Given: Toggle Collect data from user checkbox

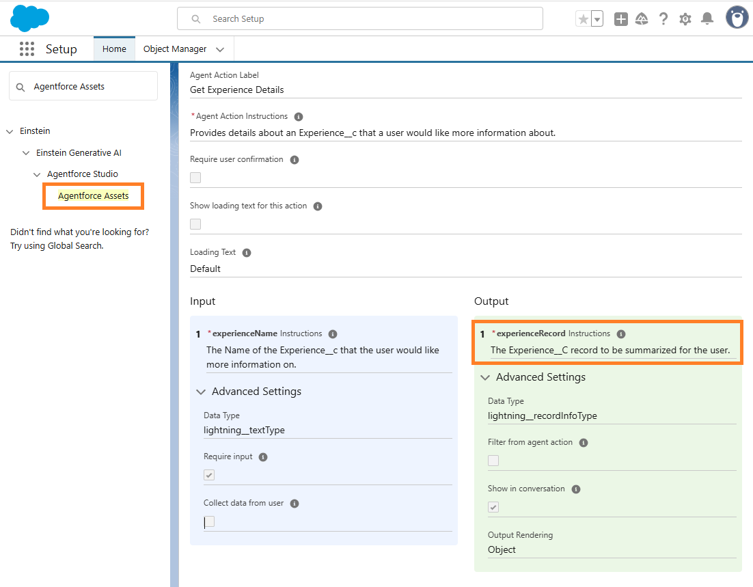Looking at the screenshot, I should click(209, 521).
